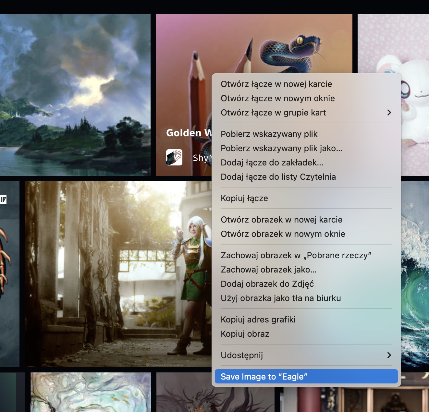Expand "Otwórz łącze w grupie kart" submenu
Screen dimensions: 429x412
pos(306,113)
